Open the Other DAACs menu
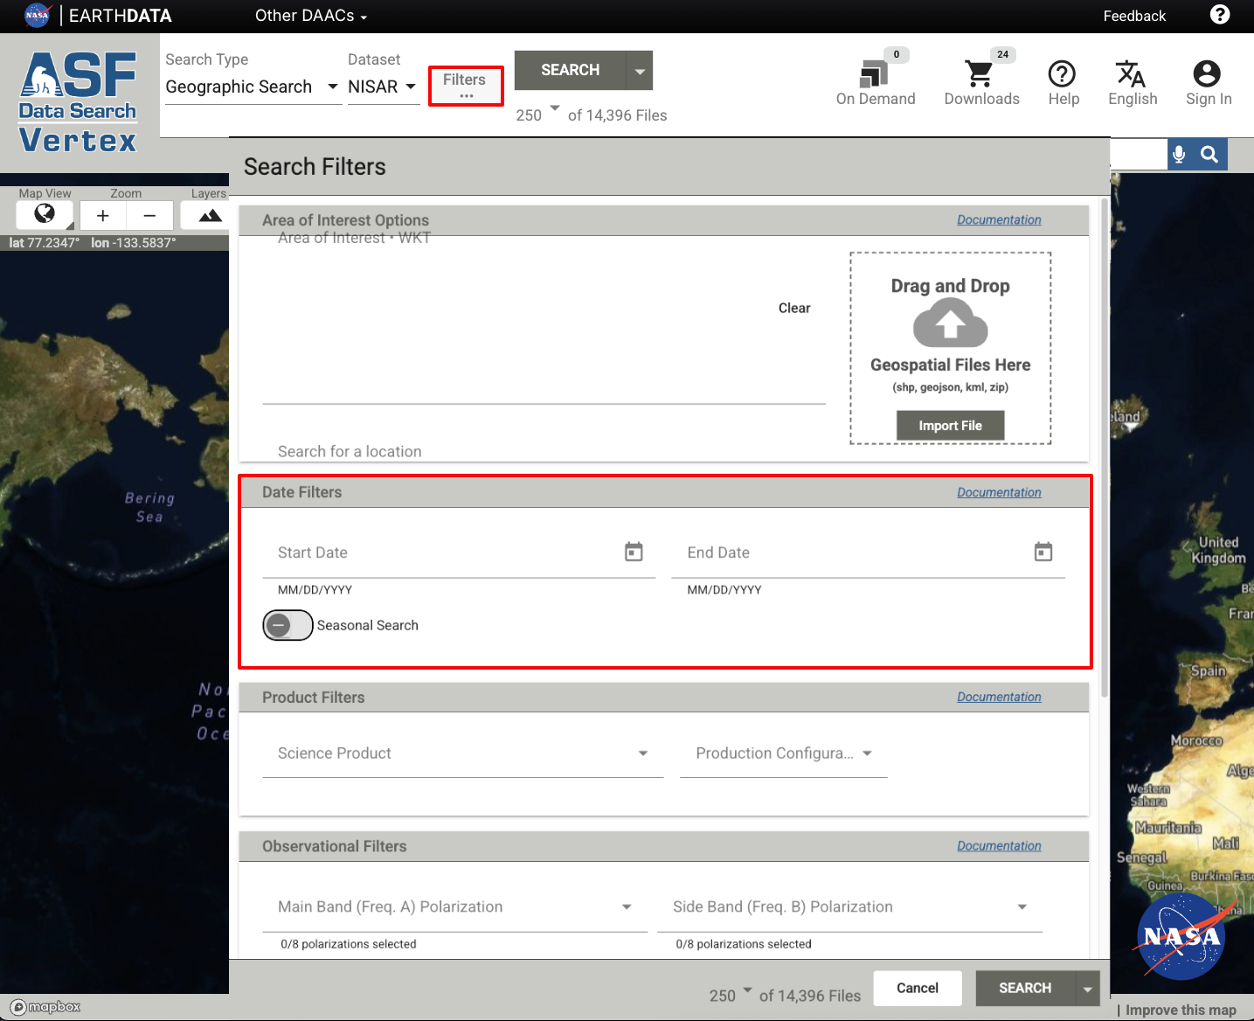Viewport: 1254px width, 1021px height. 310,16
